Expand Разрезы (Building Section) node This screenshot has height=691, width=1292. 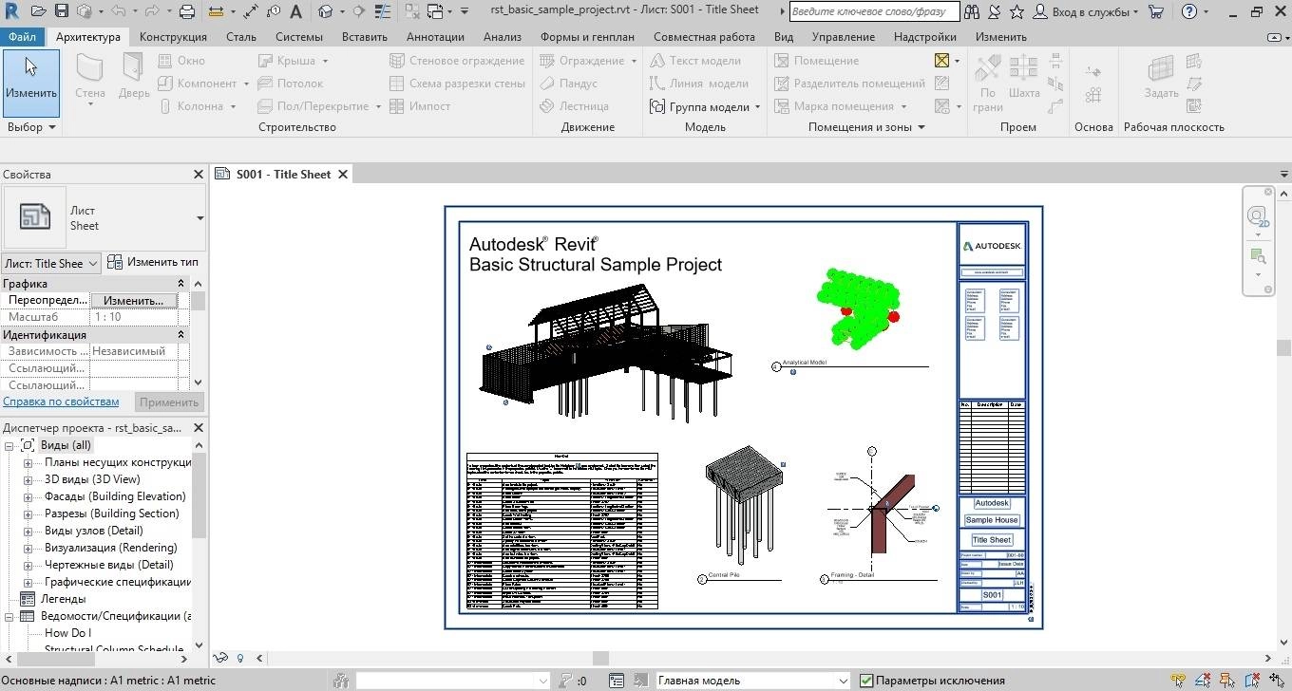point(28,514)
